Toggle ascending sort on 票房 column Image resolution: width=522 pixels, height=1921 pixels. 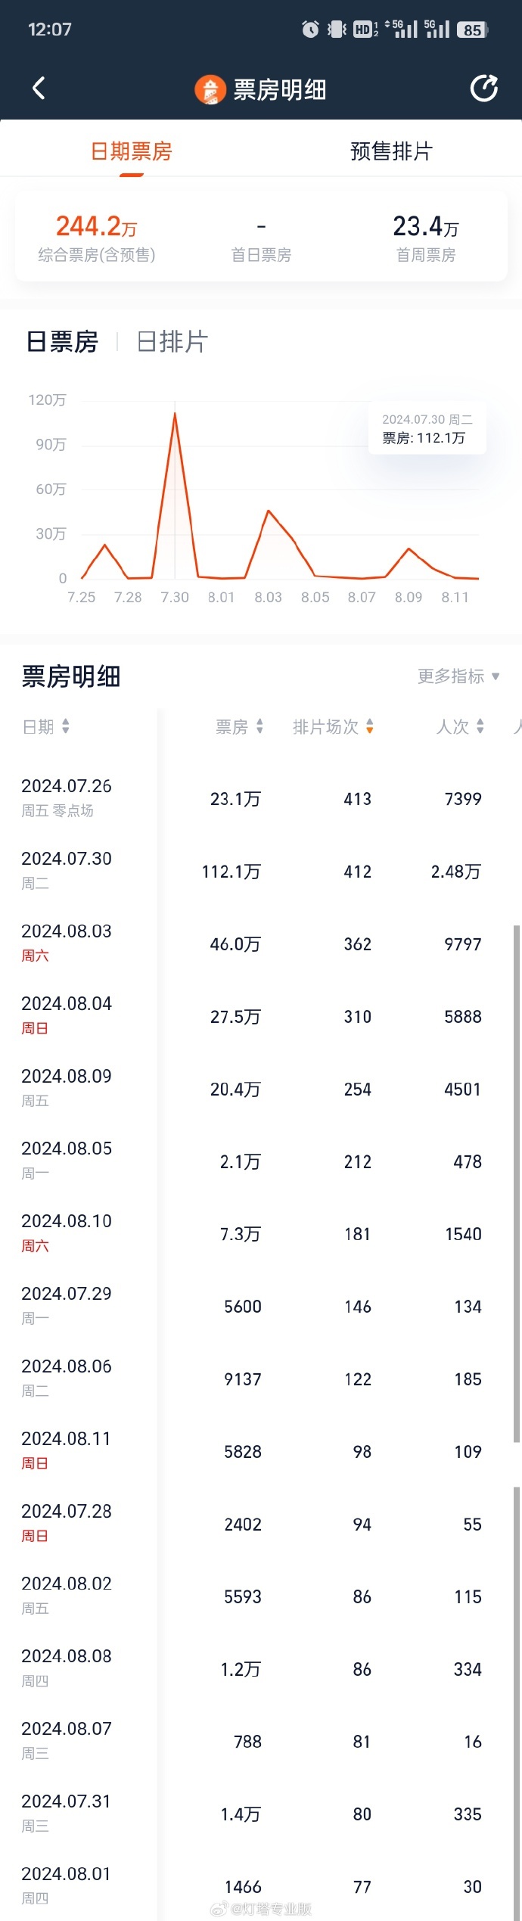(x=259, y=727)
